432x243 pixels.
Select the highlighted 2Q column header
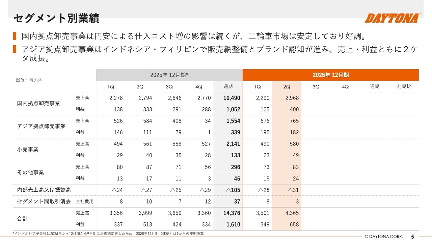[x=287, y=87]
